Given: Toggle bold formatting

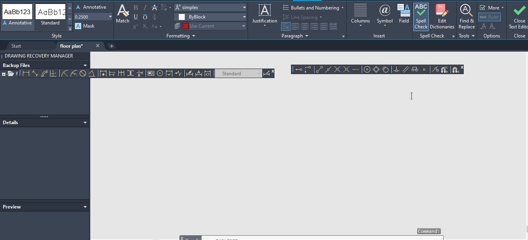Looking at the screenshot, I should click(135, 7).
